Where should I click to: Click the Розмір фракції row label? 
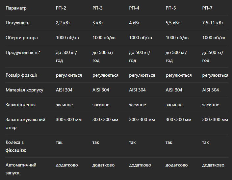[21, 75]
